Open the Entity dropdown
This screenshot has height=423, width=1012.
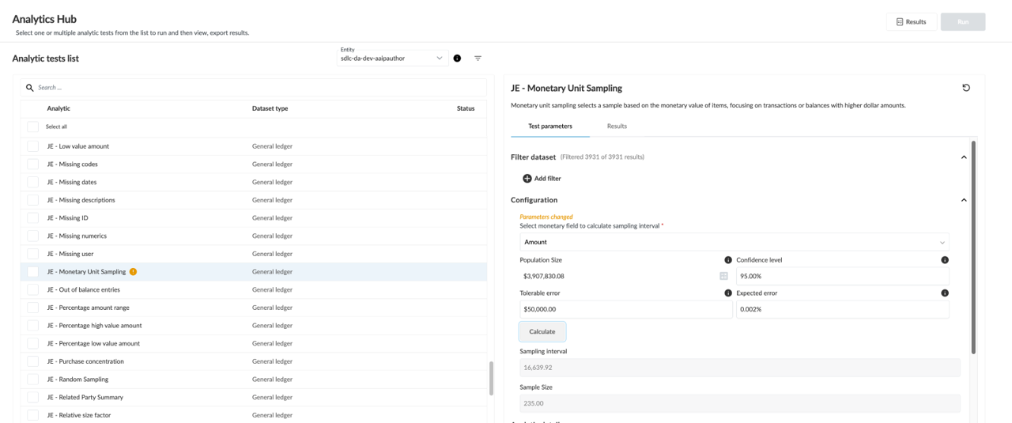(392, 59)
